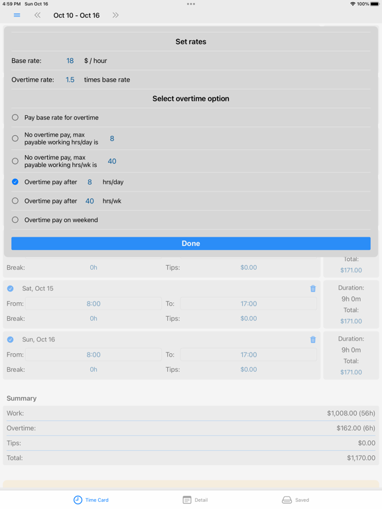Tap Sat, Oct 15 duration 9h 0m
Screen dimensions: 382x509
(351, 299)
